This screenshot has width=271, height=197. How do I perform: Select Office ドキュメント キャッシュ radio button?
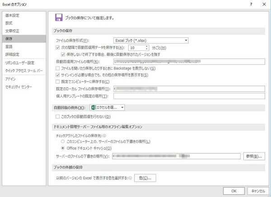[63, 148]
